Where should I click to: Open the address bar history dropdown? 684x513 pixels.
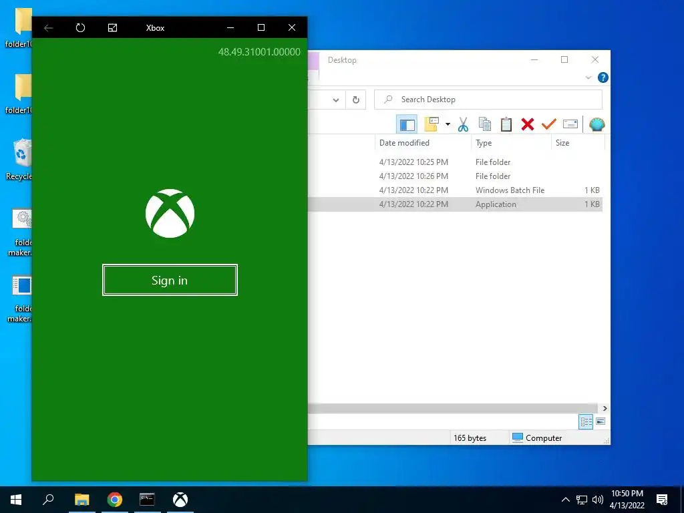click(x=335, y=100)
